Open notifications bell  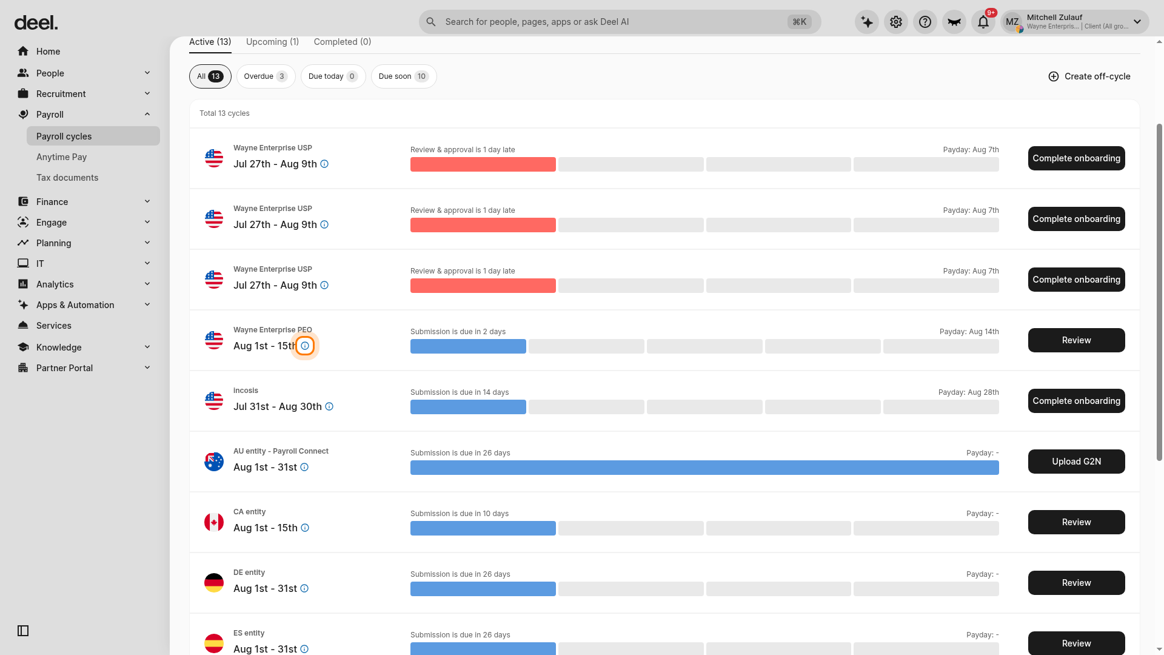point(983,22)
